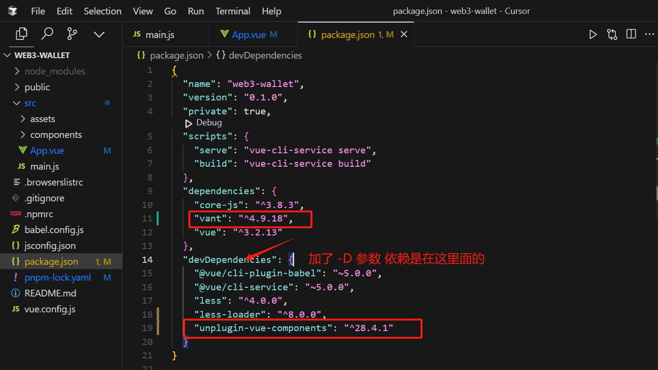Select package.json in the file tree
The image size is (658, 370).
(x=61, y=261)
